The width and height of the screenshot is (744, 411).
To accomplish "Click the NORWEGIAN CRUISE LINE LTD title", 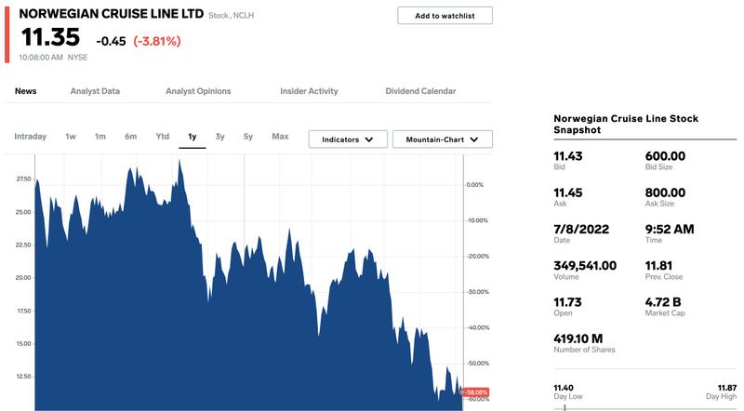I will [x=112, y=14].
